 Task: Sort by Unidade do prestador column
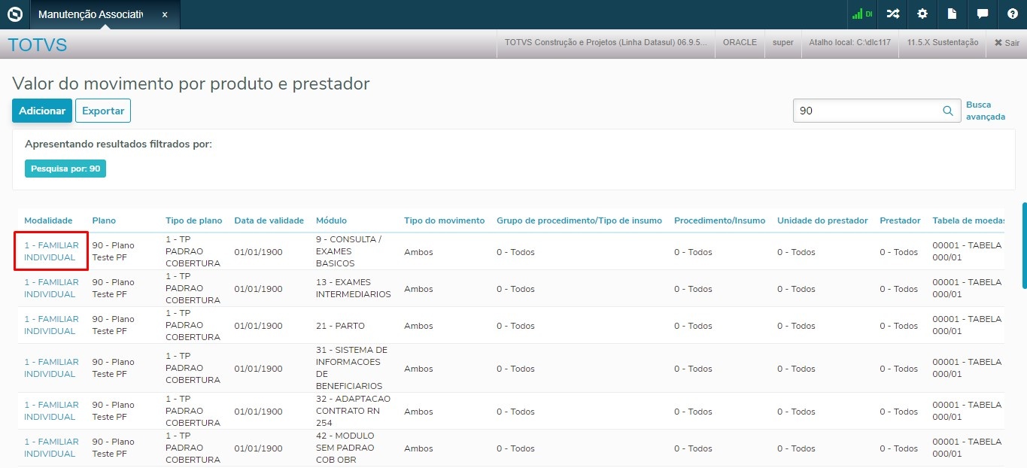coord(822,220)
